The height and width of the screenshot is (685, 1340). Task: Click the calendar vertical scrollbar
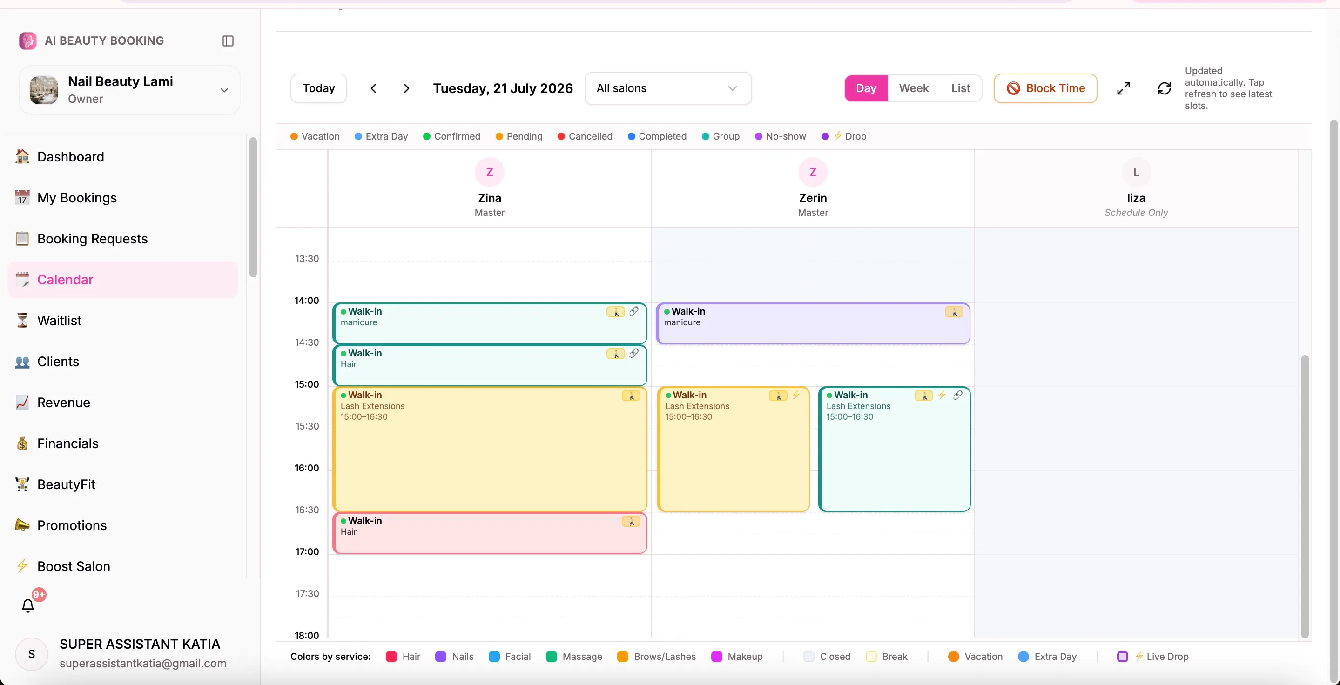[1305, 497]
